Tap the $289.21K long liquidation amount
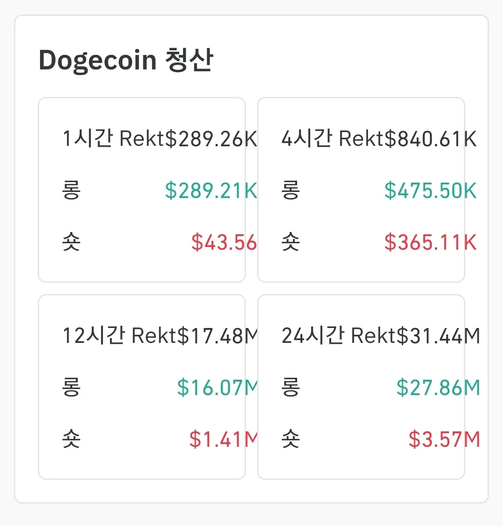 211,191
